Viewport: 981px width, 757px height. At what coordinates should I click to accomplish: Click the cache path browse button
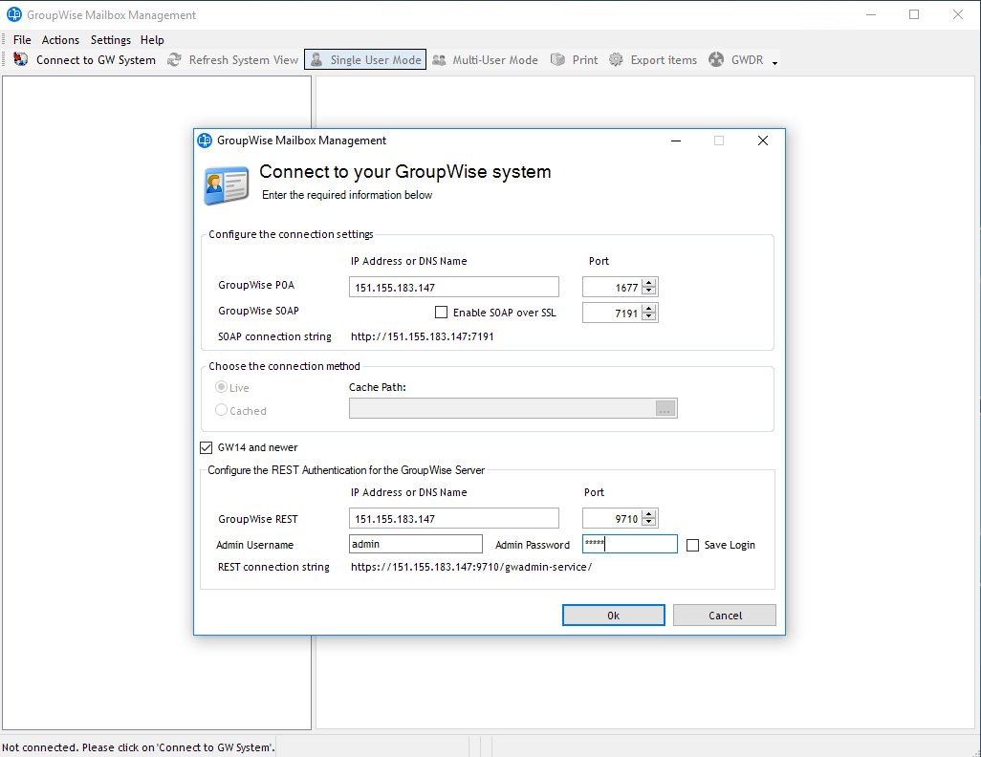[x=665, y=409]
